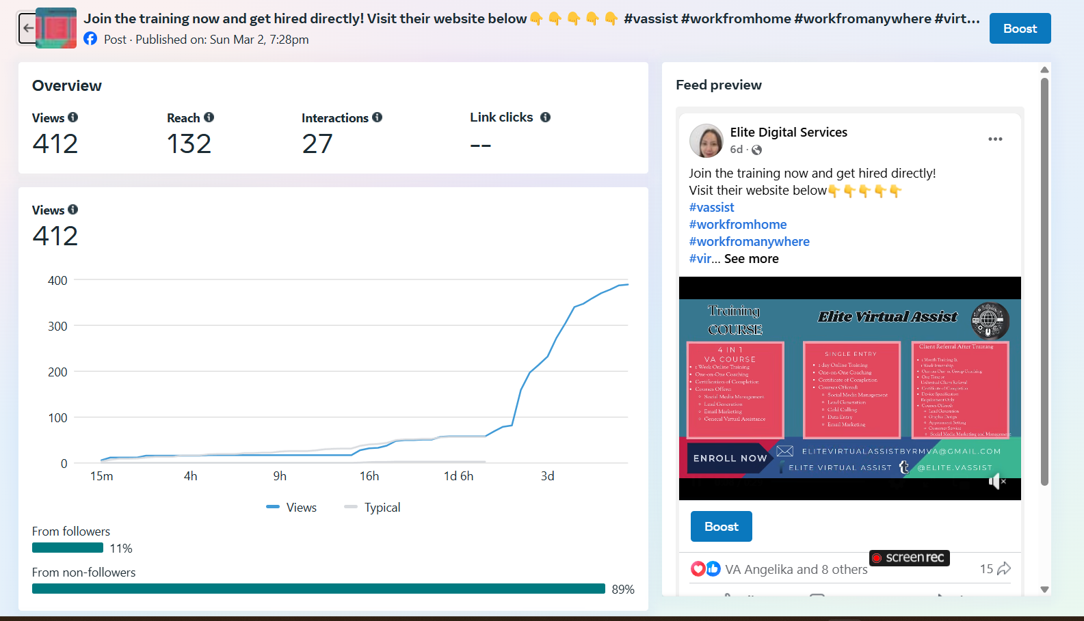Click the share count 15
Image resolution: width=1084 pixels, height=621 pixels.
coord(986,569)
